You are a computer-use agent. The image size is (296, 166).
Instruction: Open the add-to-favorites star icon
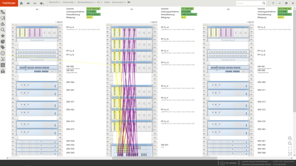(41, 3)
